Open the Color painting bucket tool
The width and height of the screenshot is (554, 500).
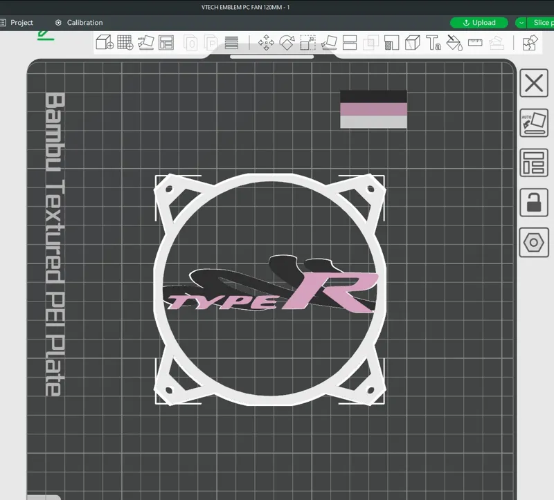(x=454, y=43)
